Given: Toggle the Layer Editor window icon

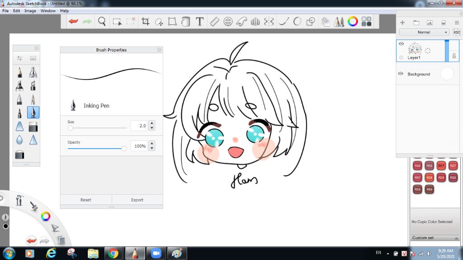Looking at the screenshot, I should click(x=326, y=22).
